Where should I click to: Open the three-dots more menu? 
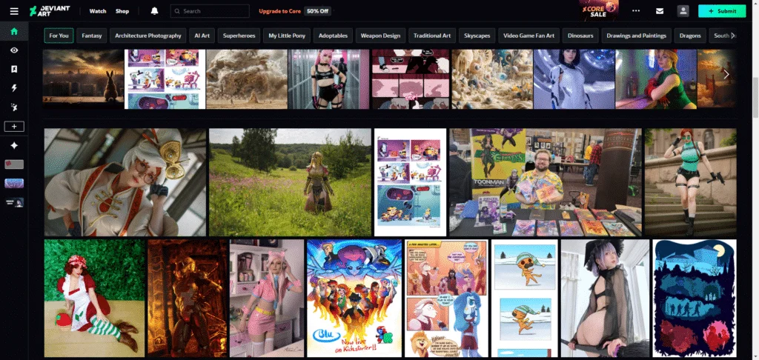[x=635, y=10]
